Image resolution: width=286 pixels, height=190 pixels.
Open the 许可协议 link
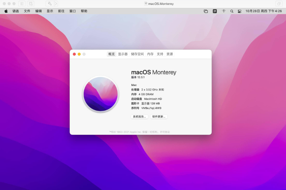[165, 132]
